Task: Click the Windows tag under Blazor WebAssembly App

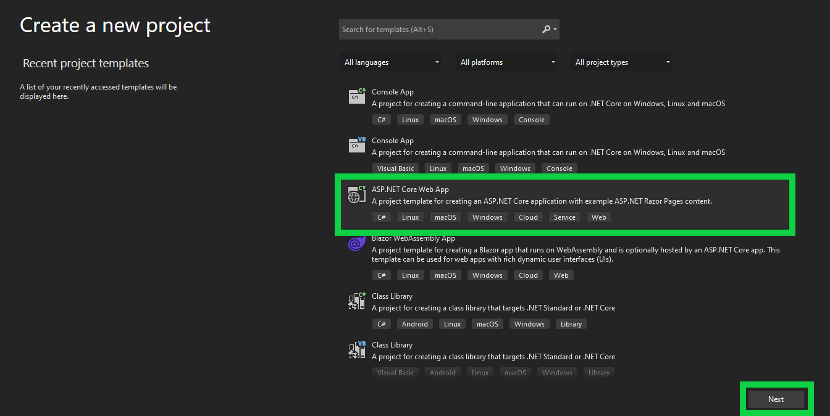Action: pyautogui.click(x=488, y=275)
